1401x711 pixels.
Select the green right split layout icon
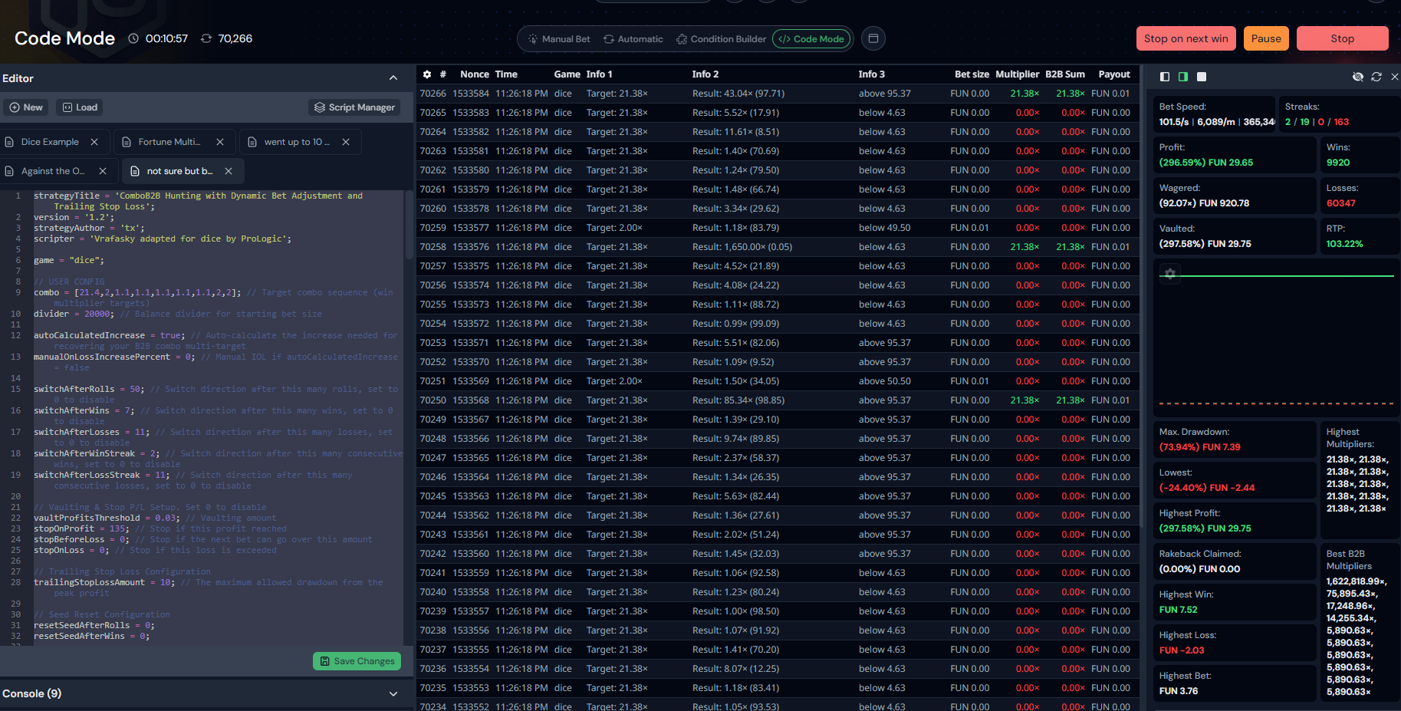tap(1183, 77)
